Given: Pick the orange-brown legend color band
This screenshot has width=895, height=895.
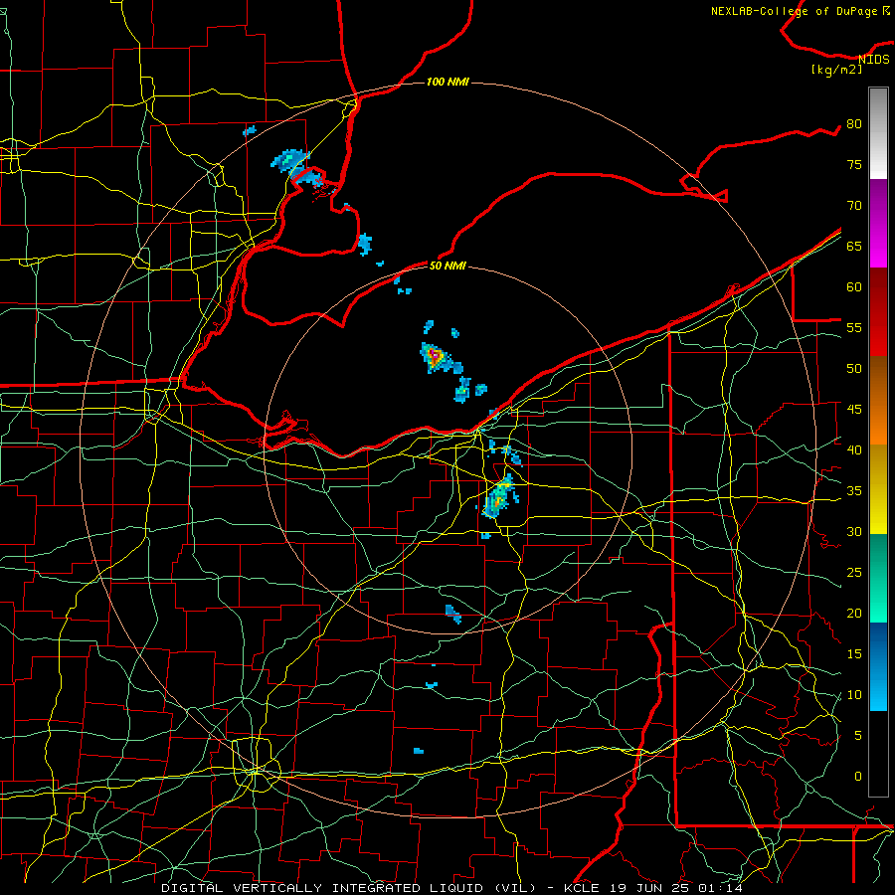Looking at the screenshot, I should (878, 400).
